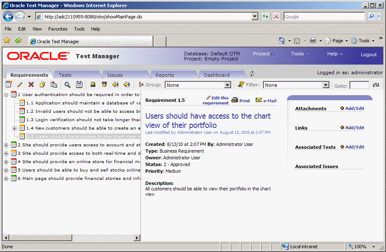This screenshot has height=252, width=386.
Task: Click the browser Home icon
Action: tap(282, 41)
